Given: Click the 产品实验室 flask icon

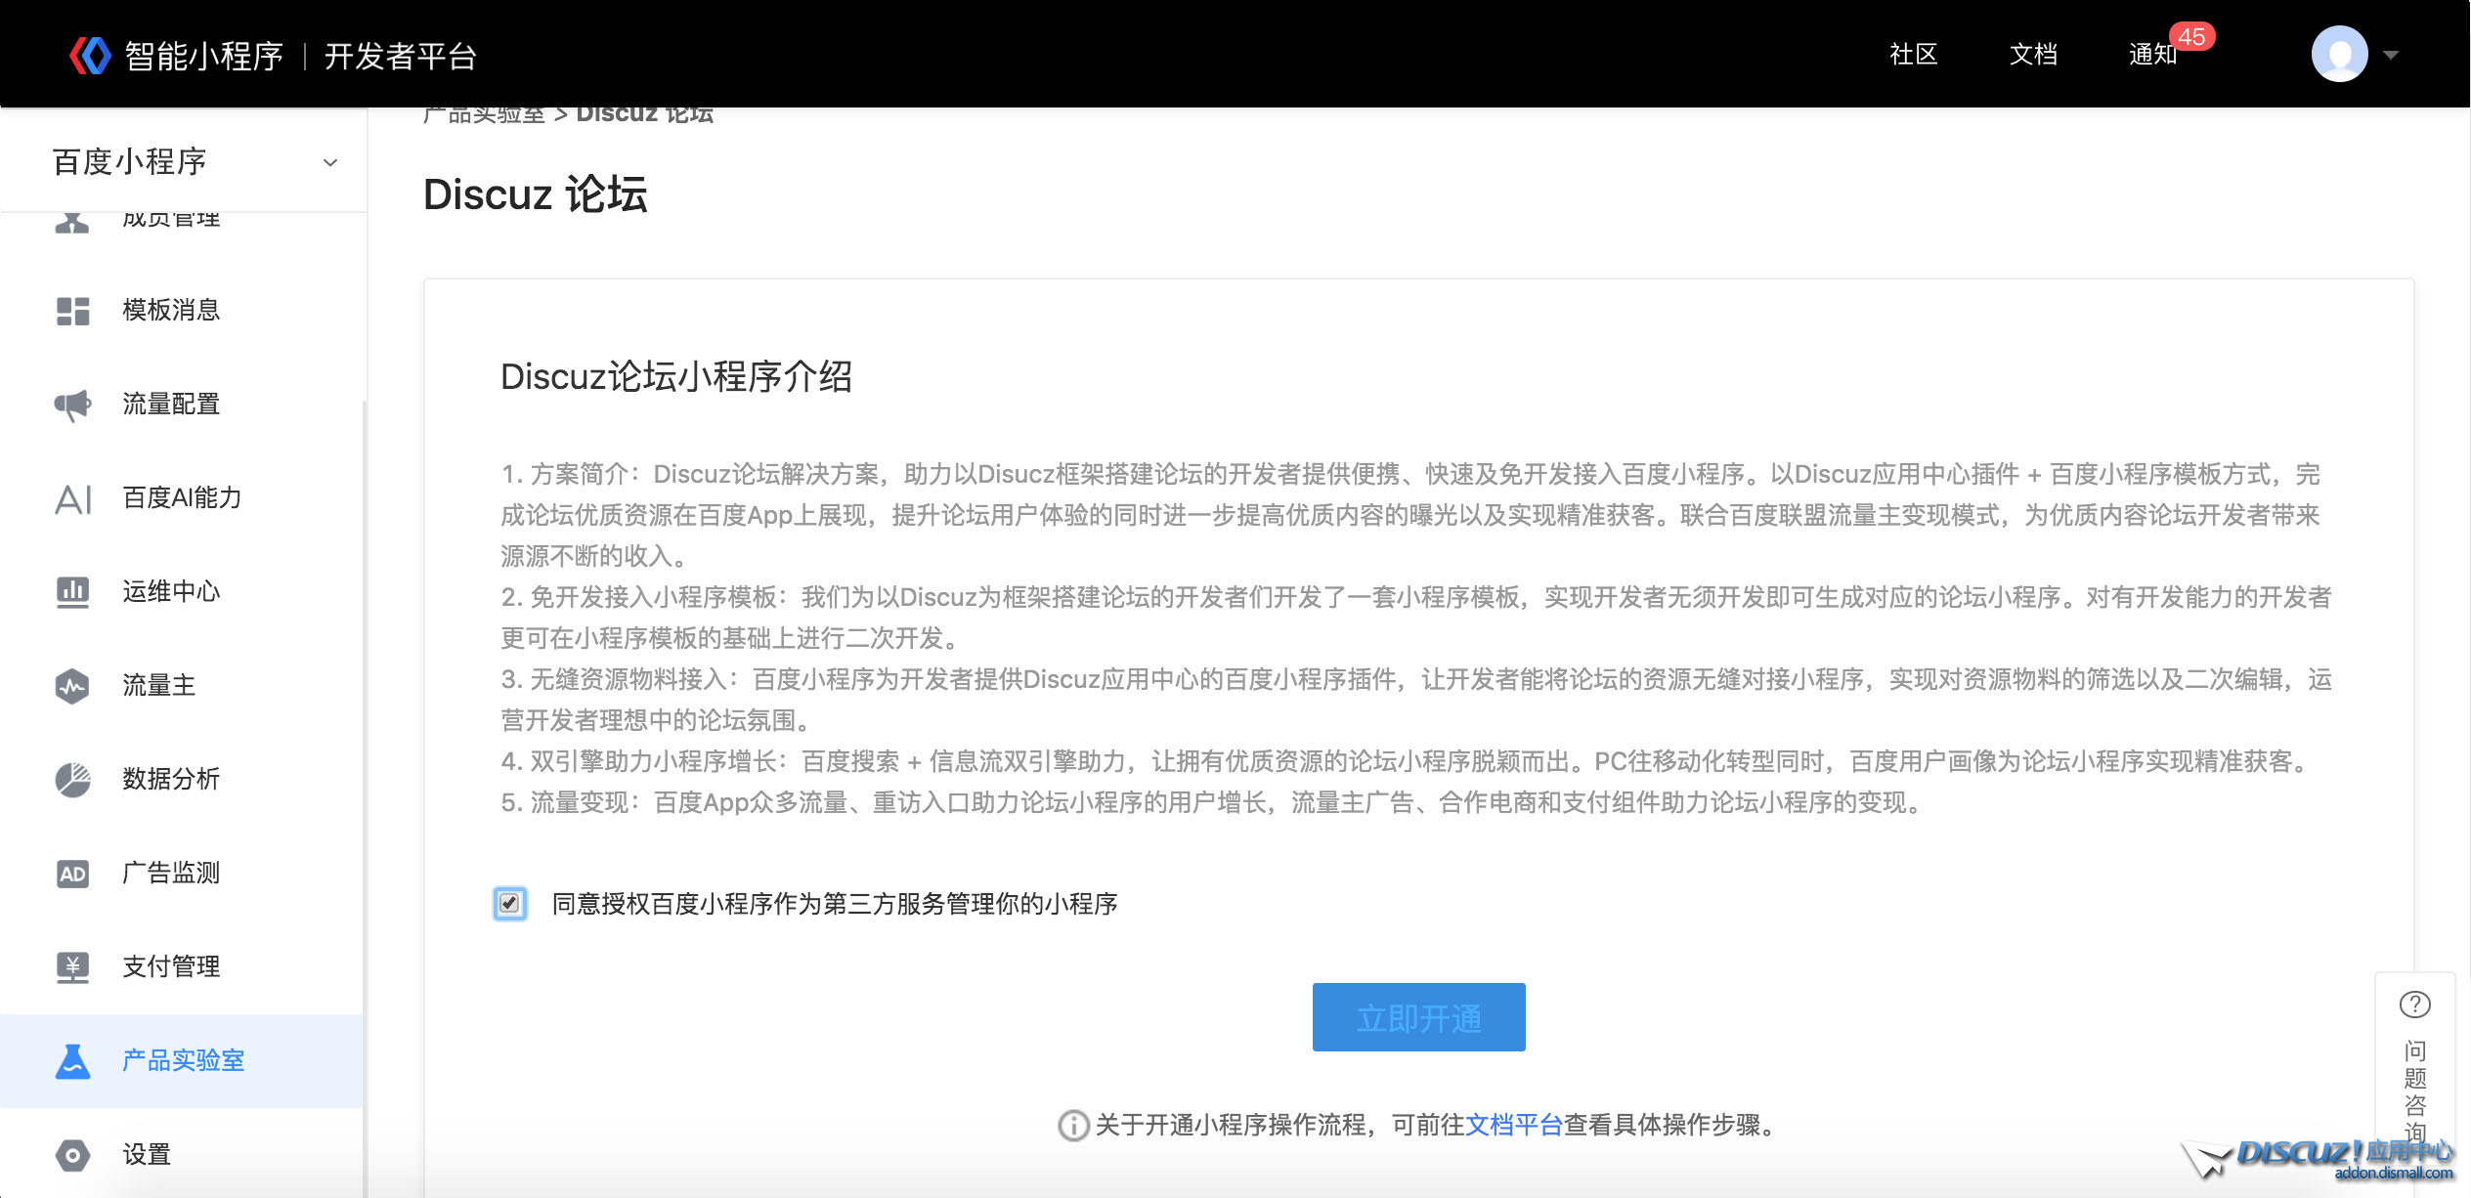Looking at the screenshot, I should 72,1061.
